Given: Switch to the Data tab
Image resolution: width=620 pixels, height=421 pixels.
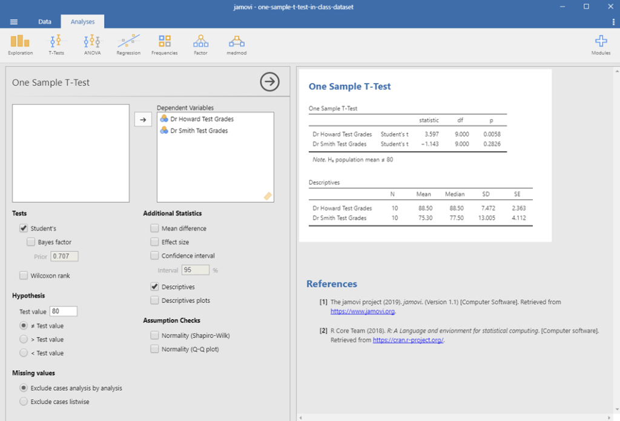Looking at the screenshot, I should 45,22.
